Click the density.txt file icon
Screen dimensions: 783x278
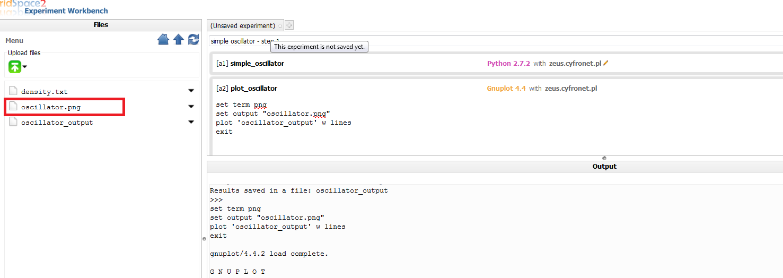click(13, 91)
